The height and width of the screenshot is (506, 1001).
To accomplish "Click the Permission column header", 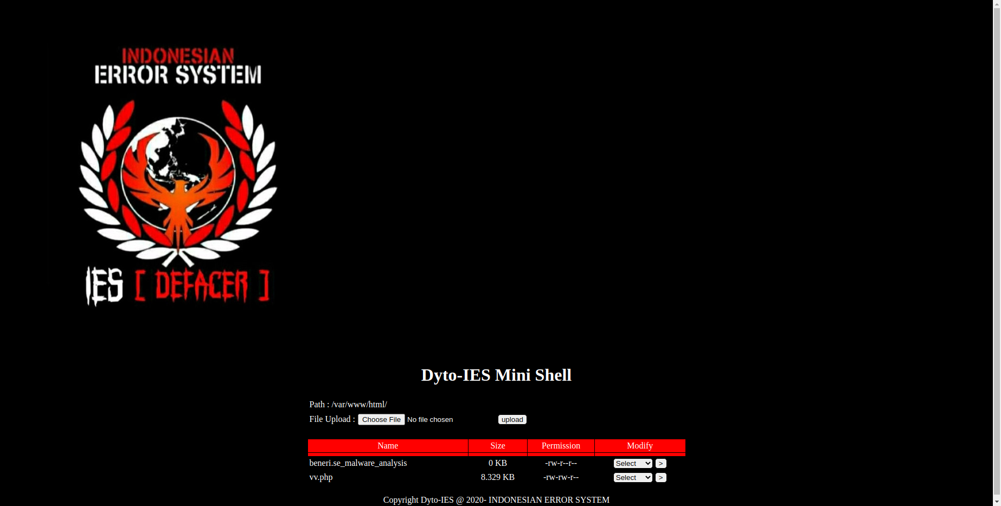I will [561, 446].
